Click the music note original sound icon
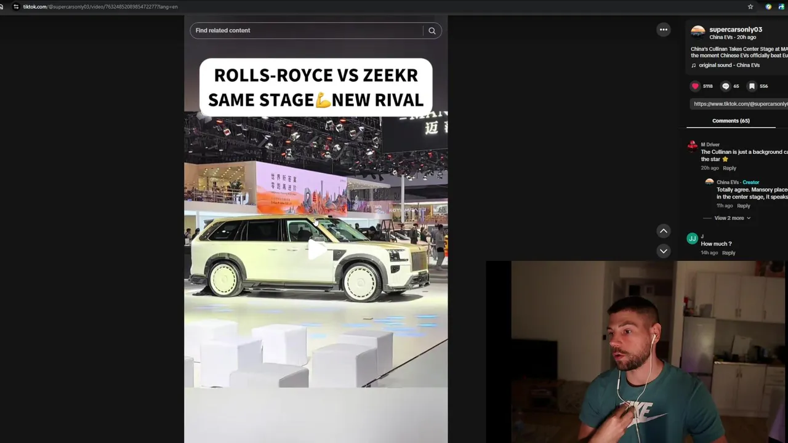Screen dimensions: 788x443 point(694,65)
